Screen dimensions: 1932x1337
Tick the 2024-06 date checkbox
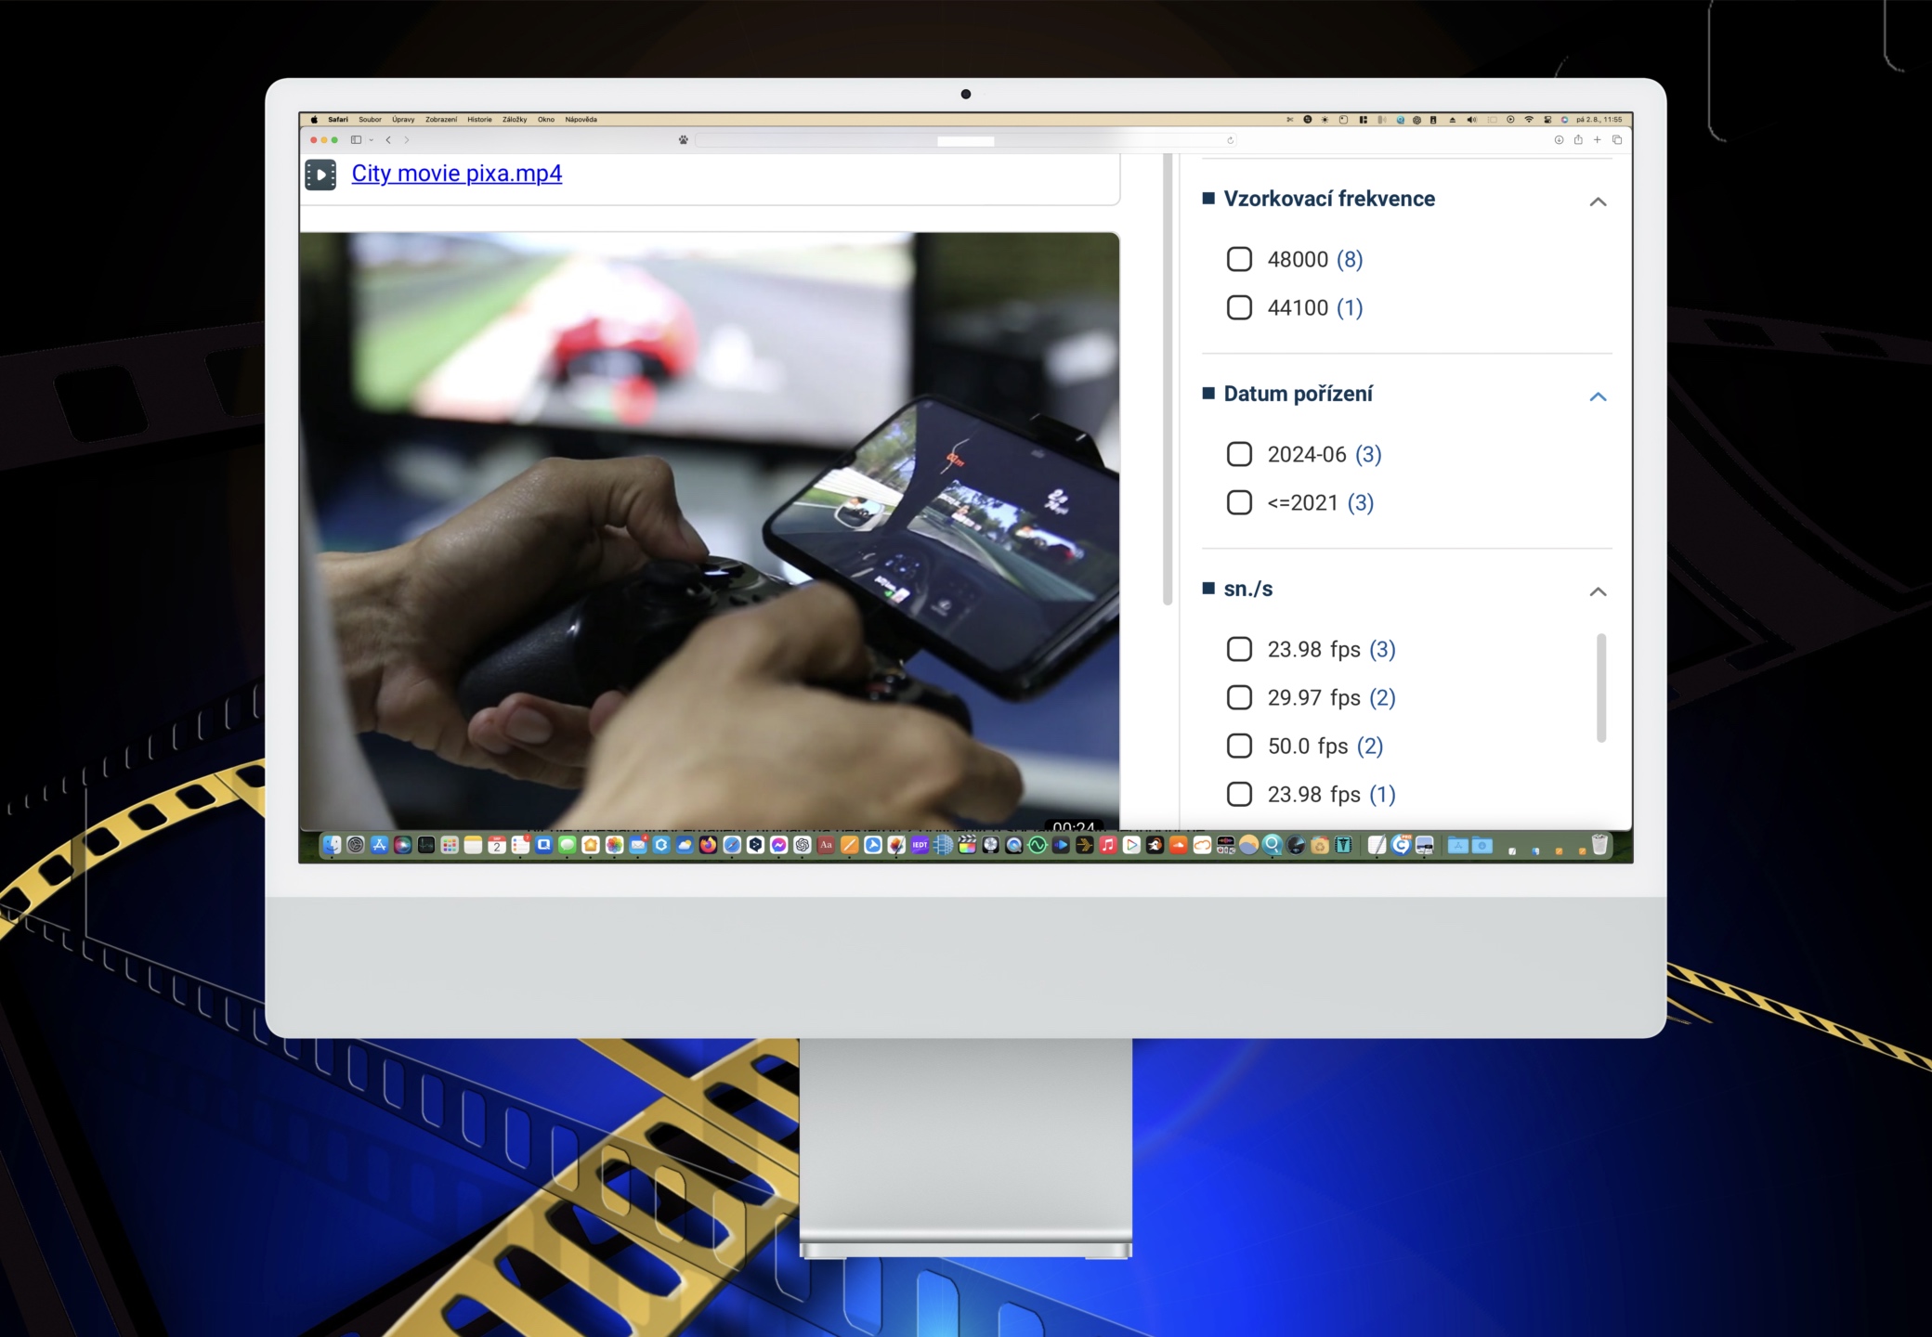pos(1239,454)
